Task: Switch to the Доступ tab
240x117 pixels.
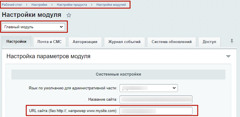Action: click(209, 42)
